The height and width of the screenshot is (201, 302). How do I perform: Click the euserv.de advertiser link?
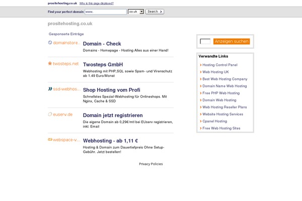point(63,115)
